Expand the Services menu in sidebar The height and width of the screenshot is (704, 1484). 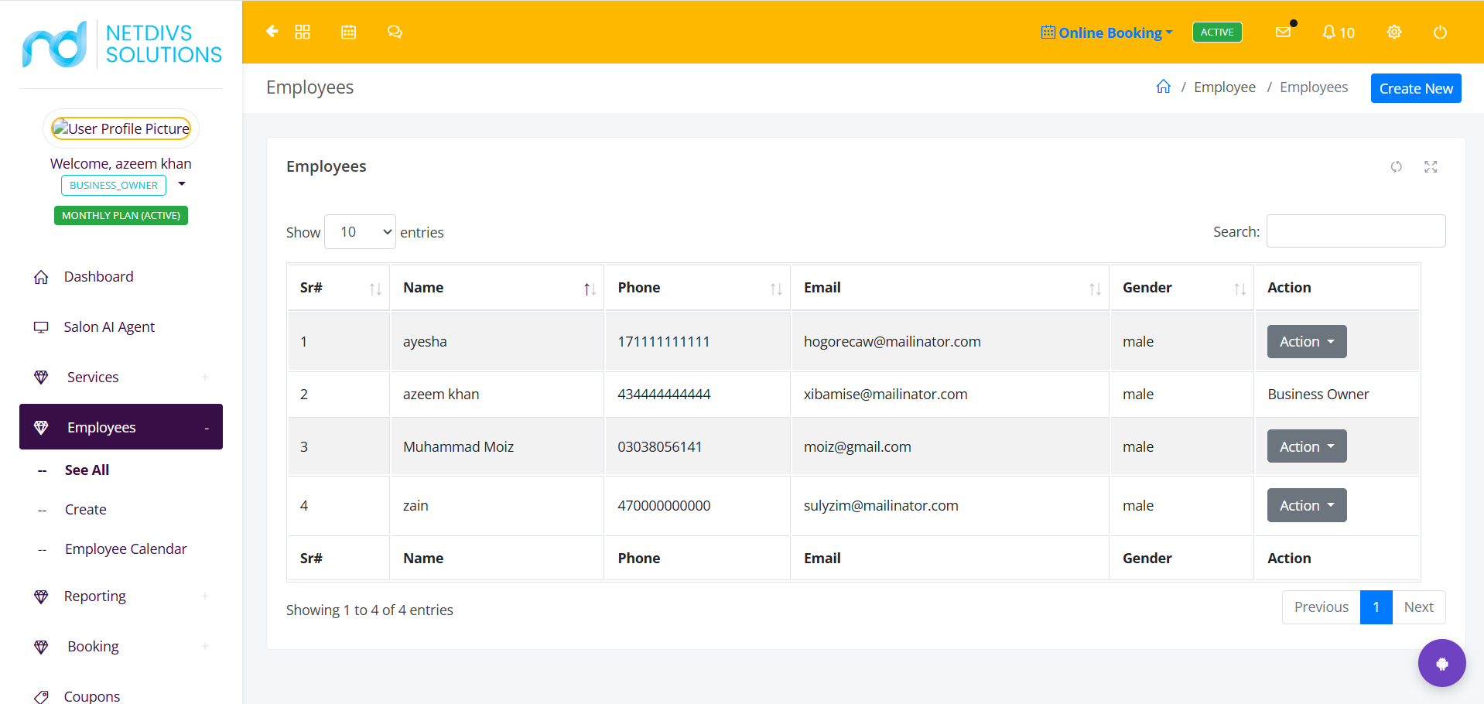click(121, 377)
